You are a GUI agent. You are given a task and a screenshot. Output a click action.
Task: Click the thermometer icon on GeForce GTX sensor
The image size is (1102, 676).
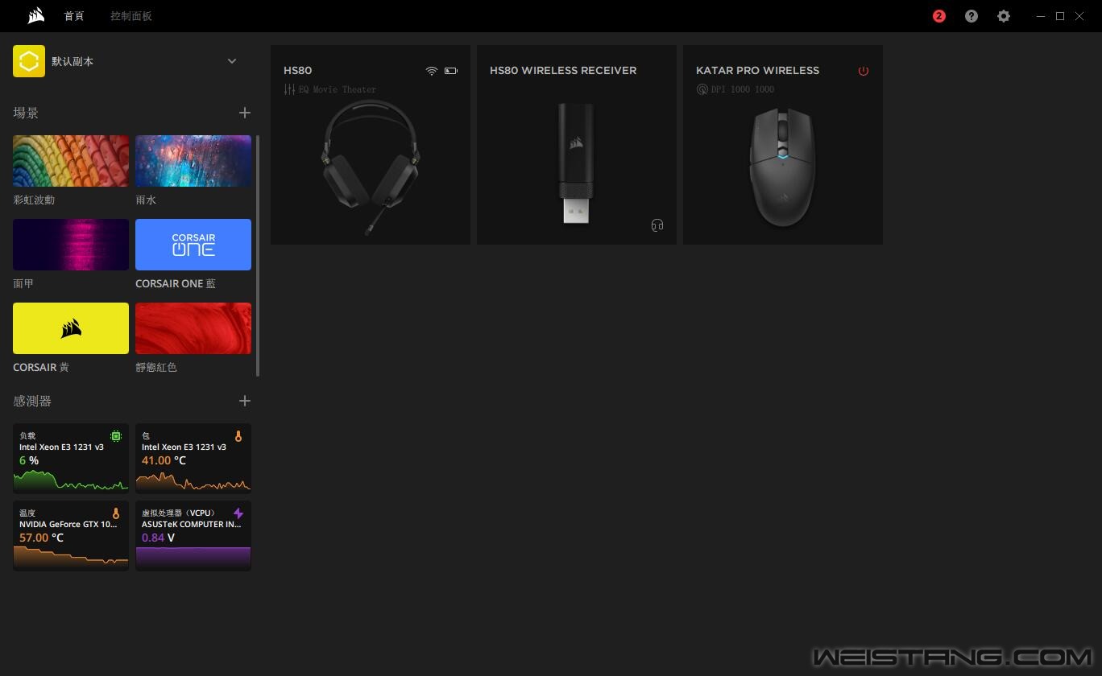click(116, 513)
